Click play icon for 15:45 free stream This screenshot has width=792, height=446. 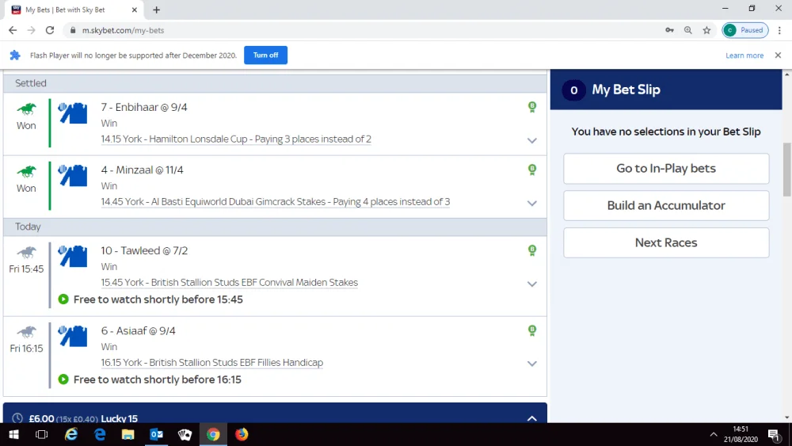click(x=63, y=299)
